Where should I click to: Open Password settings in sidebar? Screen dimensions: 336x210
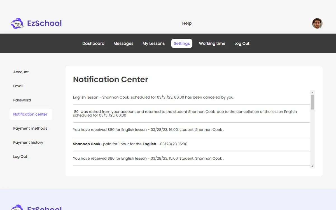point(22,100)
